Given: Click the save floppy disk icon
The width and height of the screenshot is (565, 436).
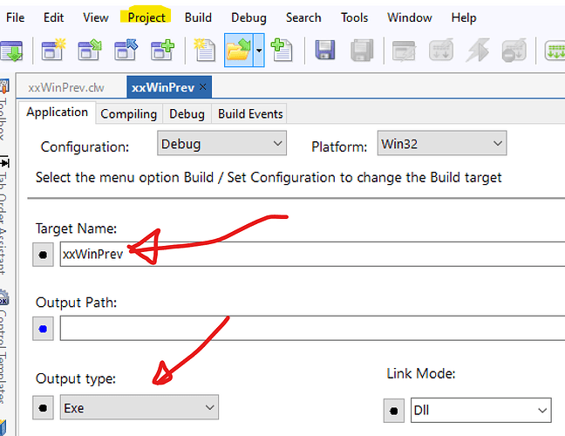Looking at the screenshot, I should [x=325, y=51].
